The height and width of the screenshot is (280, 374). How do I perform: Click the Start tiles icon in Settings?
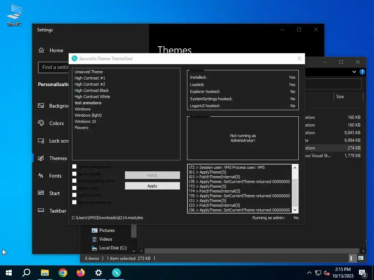(x=41, y=193)
